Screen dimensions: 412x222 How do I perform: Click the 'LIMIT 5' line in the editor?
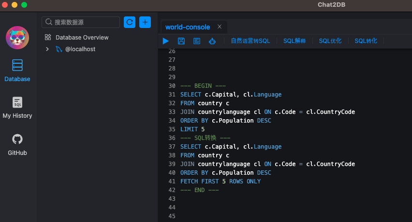click(x=192, y=129)
